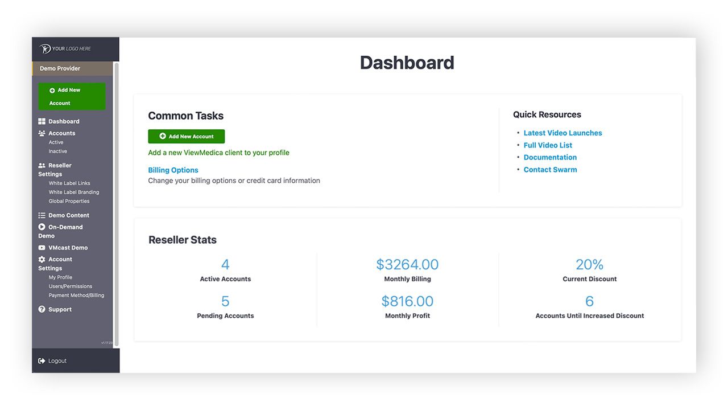Click the VMcast Demo video icon
The image size is (728, 410).
[42, 248]
